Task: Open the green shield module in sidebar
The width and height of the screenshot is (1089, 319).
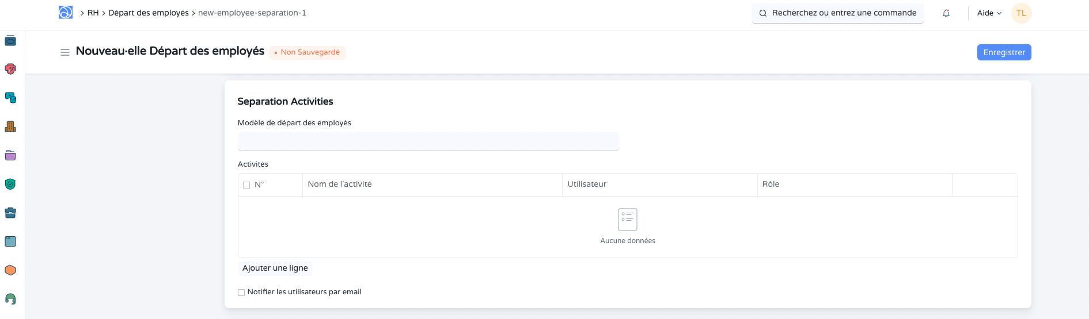Action: click(10, 184)
